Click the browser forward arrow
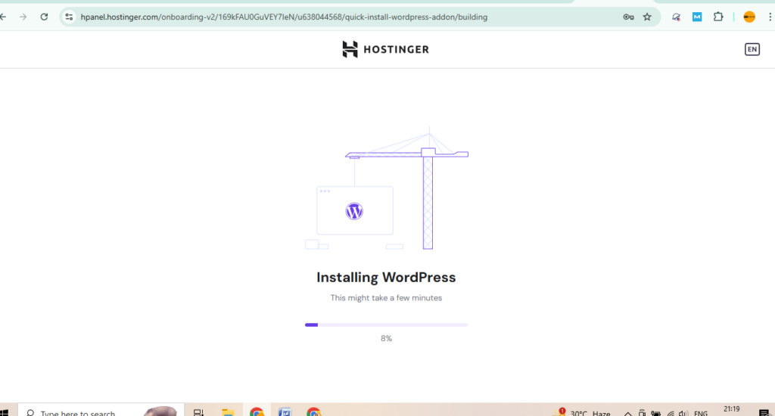The height and width of the screenshot is (416, 775). point(23,17)
